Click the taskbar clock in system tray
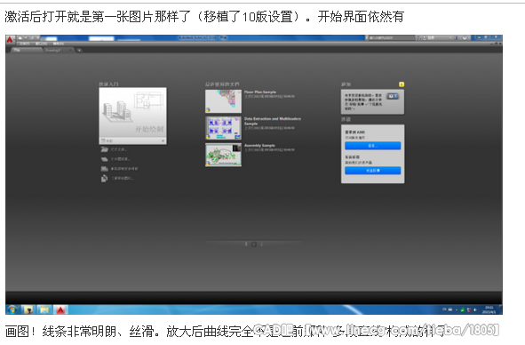Image resolution: width=525 pixels, height=345 pixels. click(489, 309)
